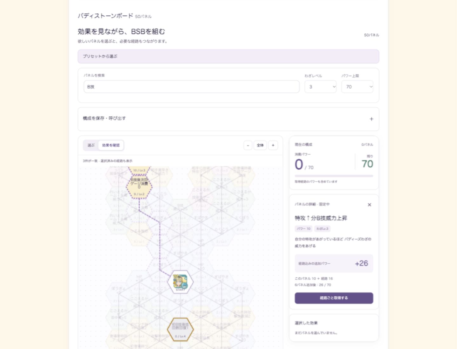Reset board view with 全体 button
This screenshot has height=349, width=457.
[x=260, y=145]
